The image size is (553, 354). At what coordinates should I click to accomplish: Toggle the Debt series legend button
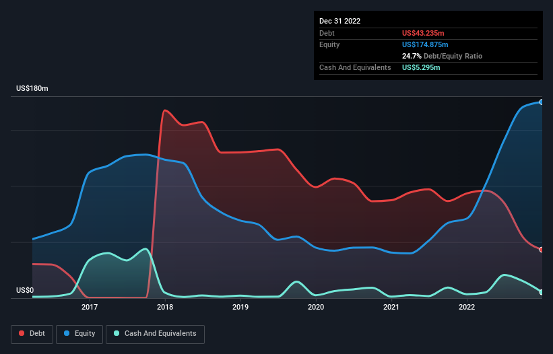(x=32, y=334)
